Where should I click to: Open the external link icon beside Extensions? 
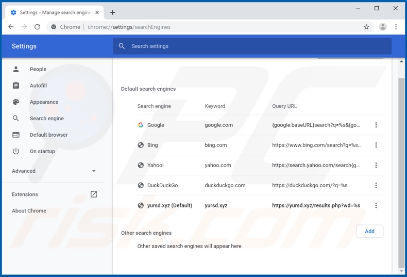pyautogui.click(x=94, y=194)
